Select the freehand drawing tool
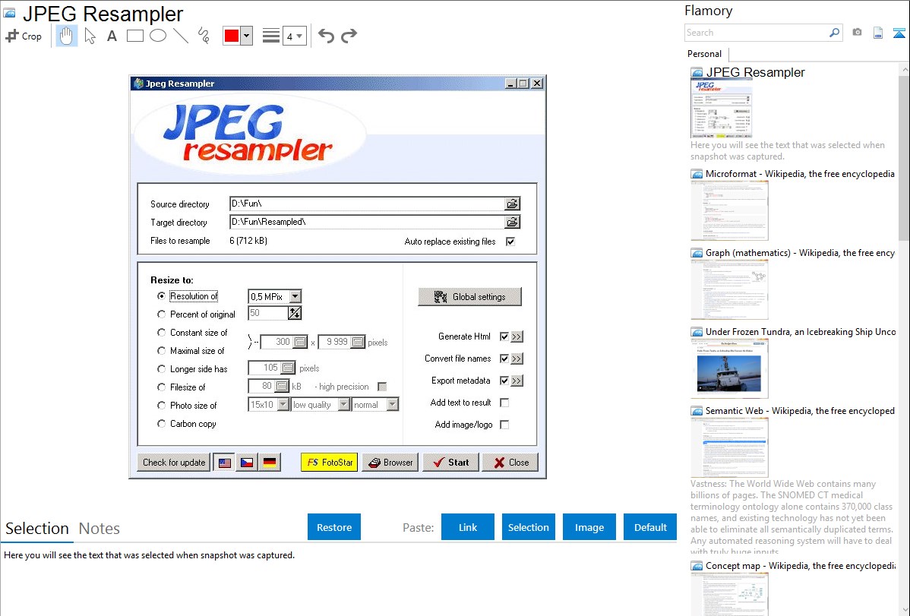910x616 pixels. coord(204,36)
